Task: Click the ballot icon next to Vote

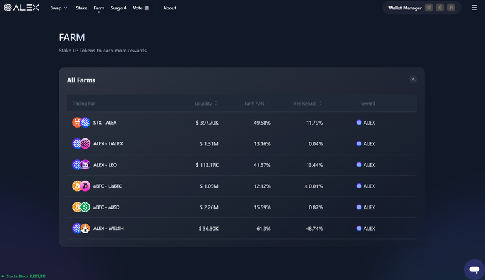Action: [x=147, y=8]
